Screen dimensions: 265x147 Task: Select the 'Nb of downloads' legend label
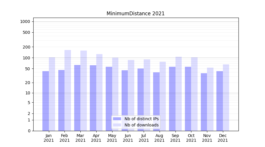[141, 125]
